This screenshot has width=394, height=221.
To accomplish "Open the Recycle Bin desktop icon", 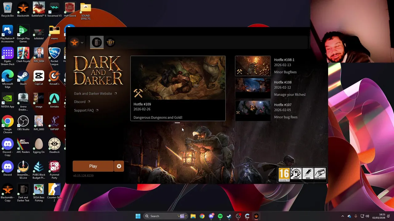I will (7, 10).
